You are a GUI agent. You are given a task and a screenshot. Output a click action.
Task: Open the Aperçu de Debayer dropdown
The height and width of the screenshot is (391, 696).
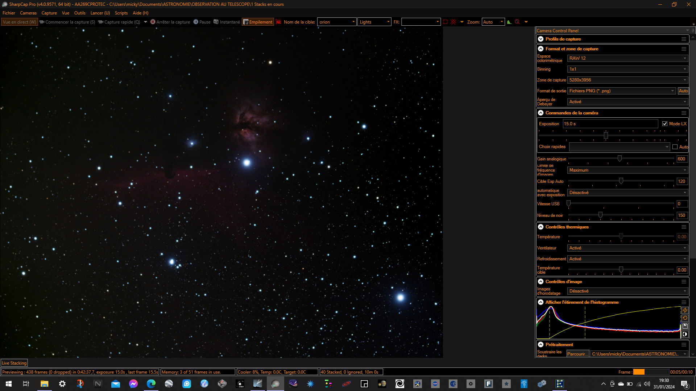[627, 102]
